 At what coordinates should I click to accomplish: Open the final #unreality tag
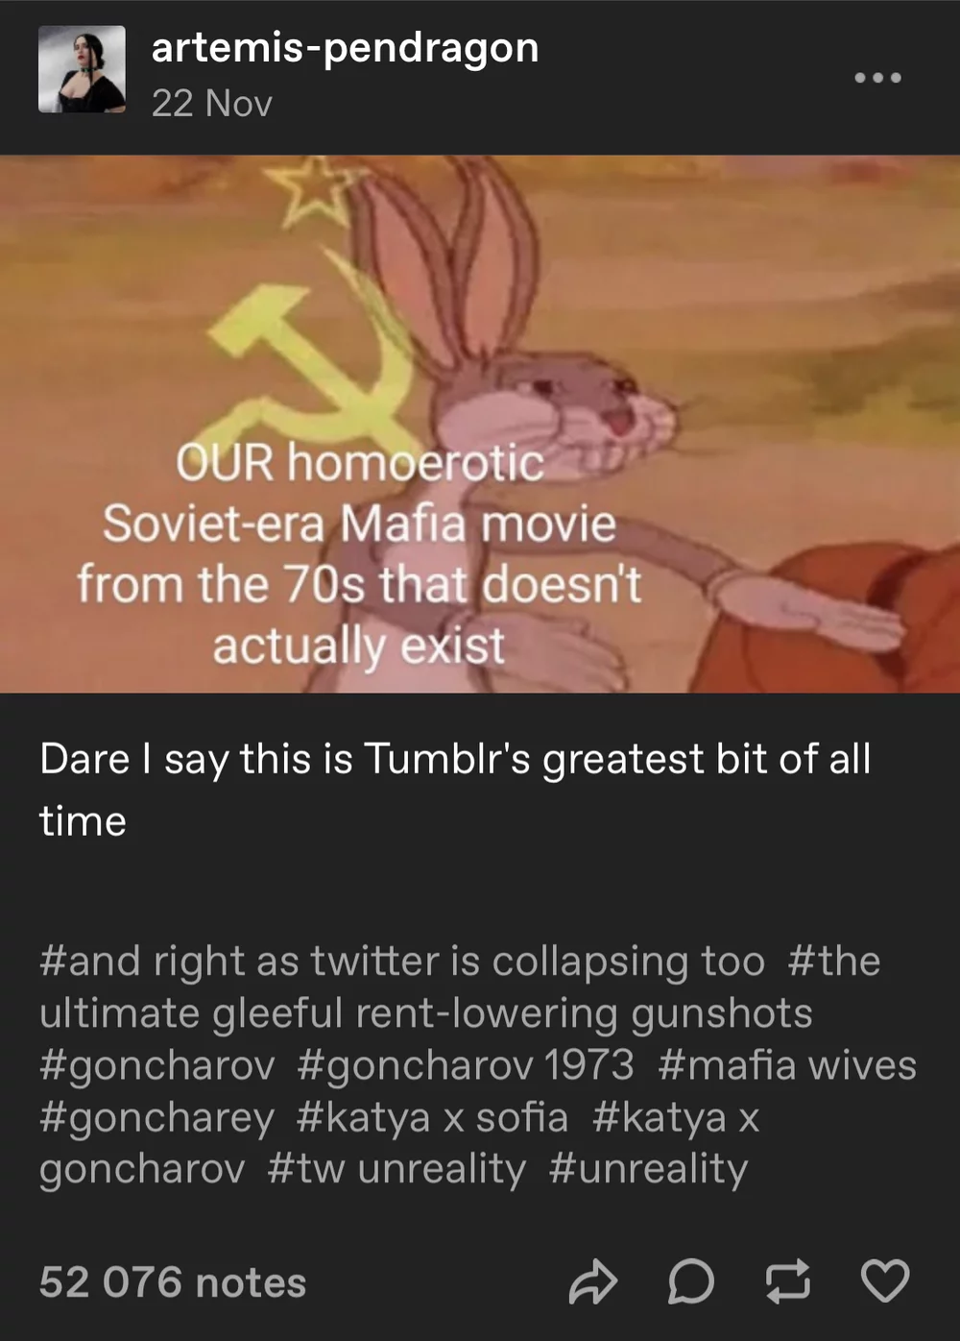coord(648,1169)
